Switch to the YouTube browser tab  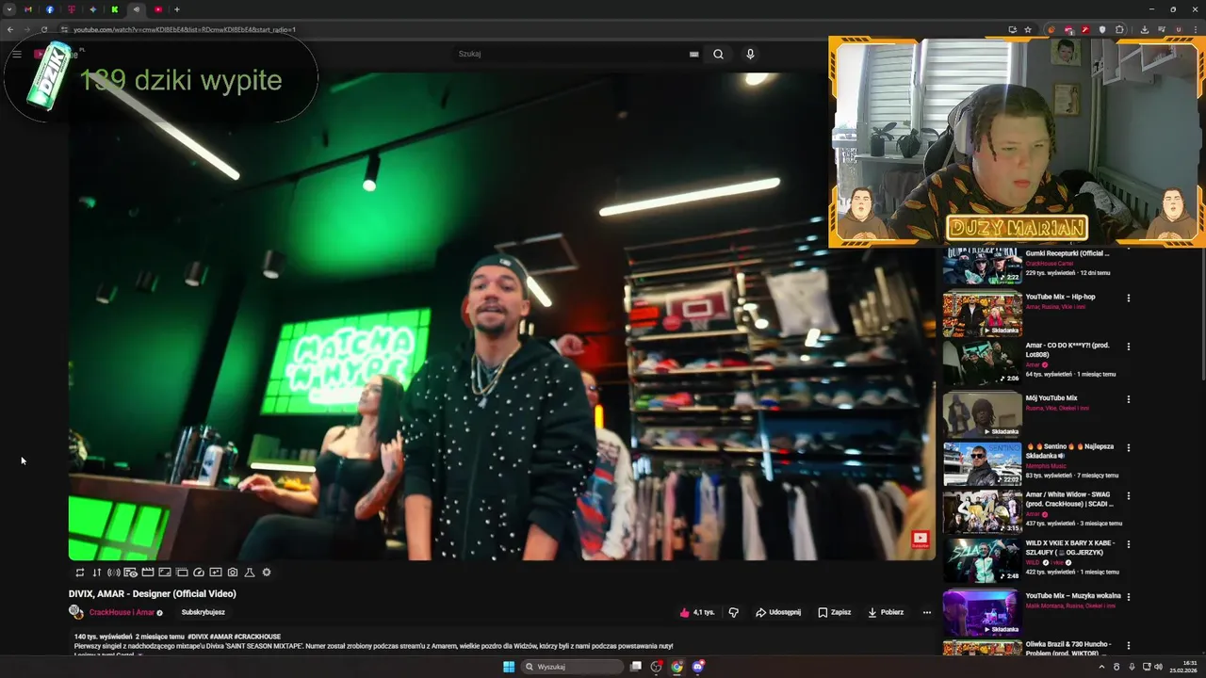point(158,9)
